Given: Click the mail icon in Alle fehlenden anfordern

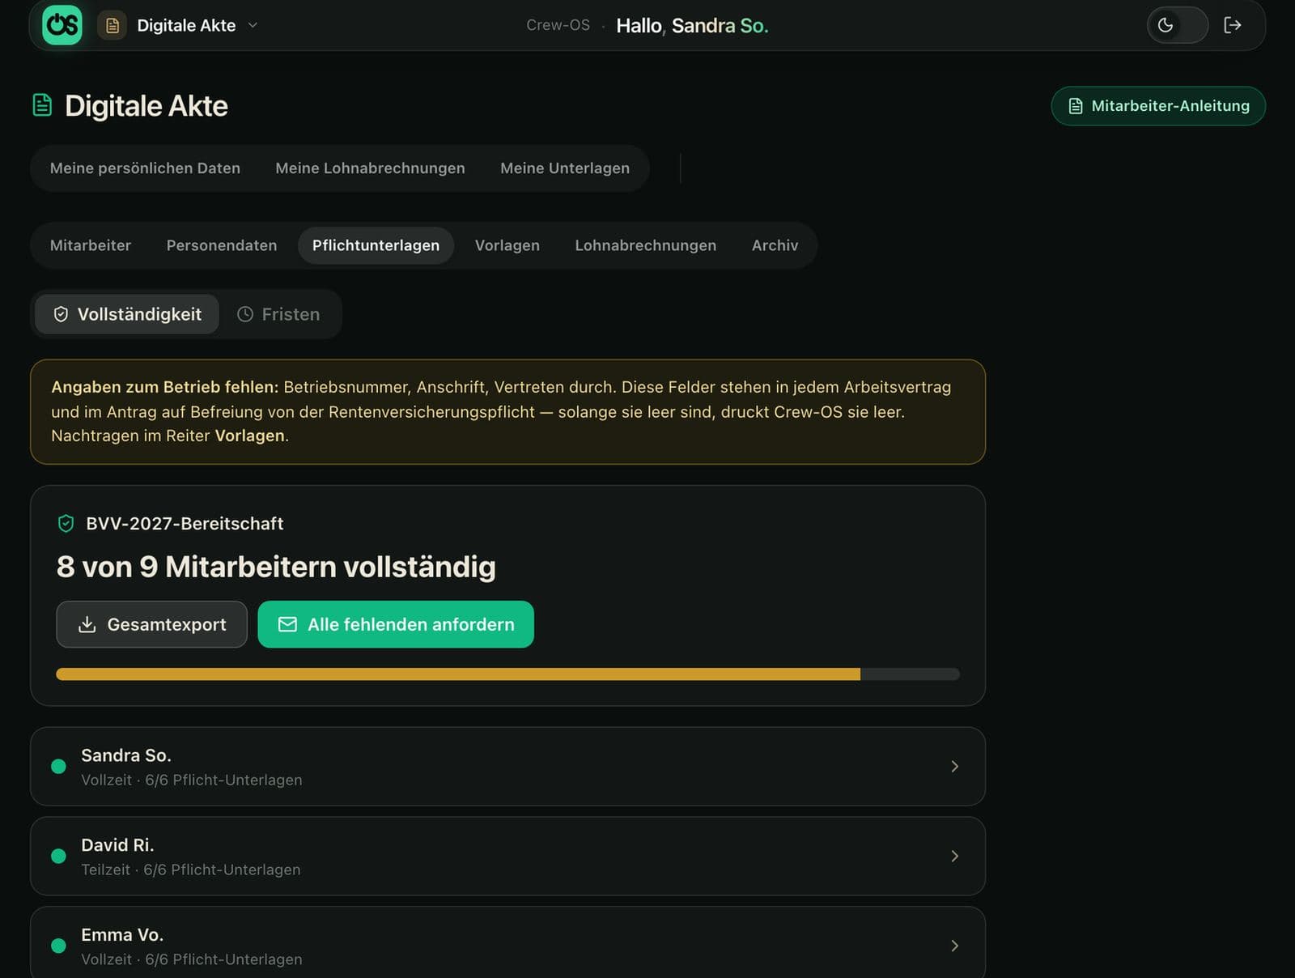Looking at the screenshot, I should 287,624.
